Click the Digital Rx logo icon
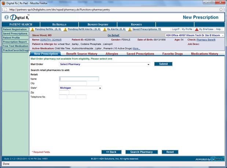The width and height of the screenshot is (227, 168). [8, 17]
